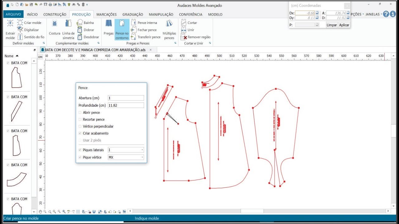Select the Digitalizar tool

pos(28,30)
